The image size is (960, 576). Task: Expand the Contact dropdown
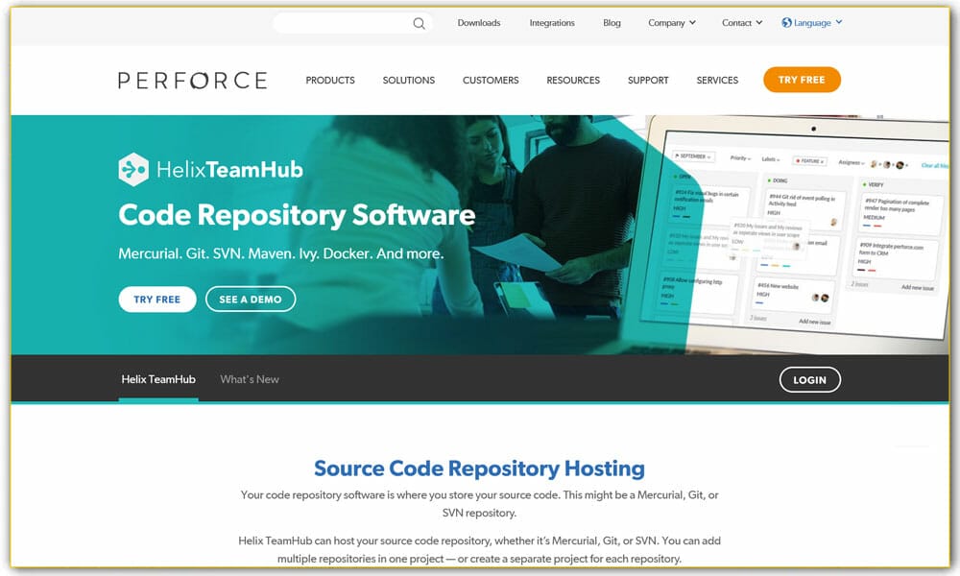click(x=742, y=23)
